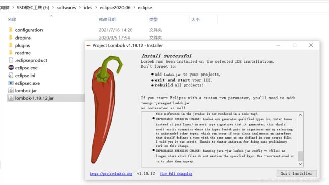Click the lombok.jar file icon
Image resolution: width=329 pixels, height=185 pixels.
(11, 90)
